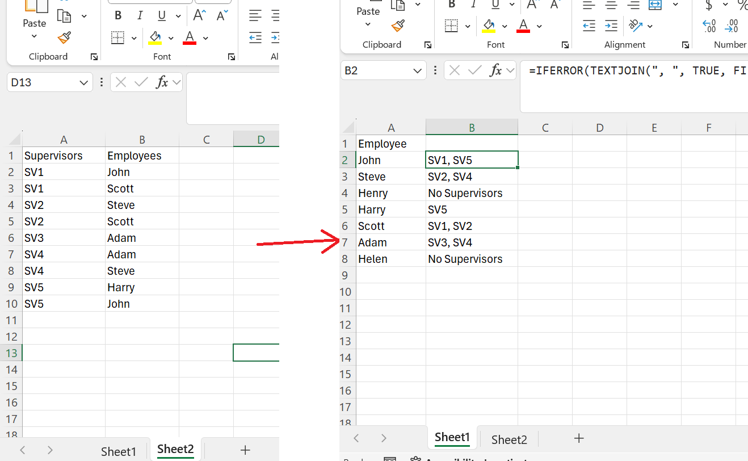748x461 pixels.
Task: Open Orientation dropdown arrow in right window
Action: (650, 26)
